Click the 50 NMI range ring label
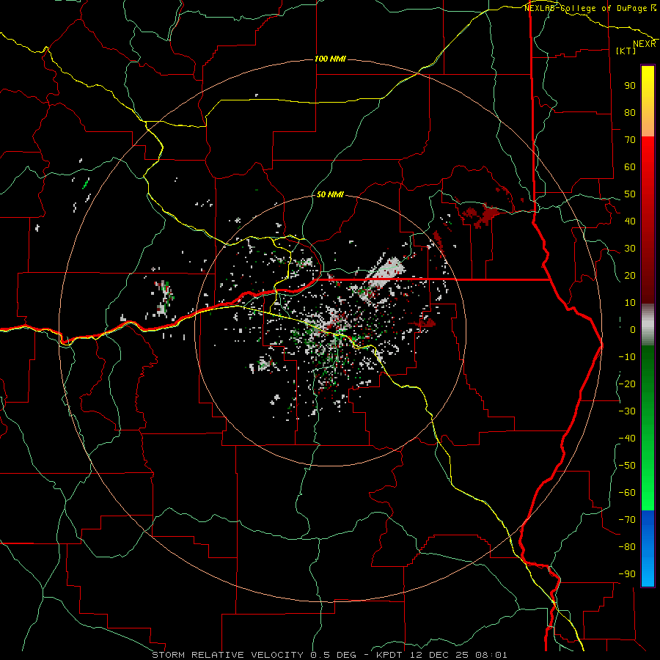This screenshot has width=660, height=660. pos(330,194)
